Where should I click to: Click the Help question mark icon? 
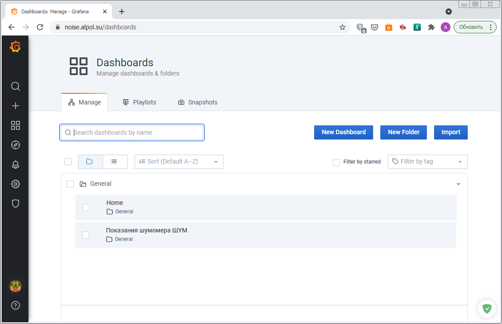(x=15, y=305)
